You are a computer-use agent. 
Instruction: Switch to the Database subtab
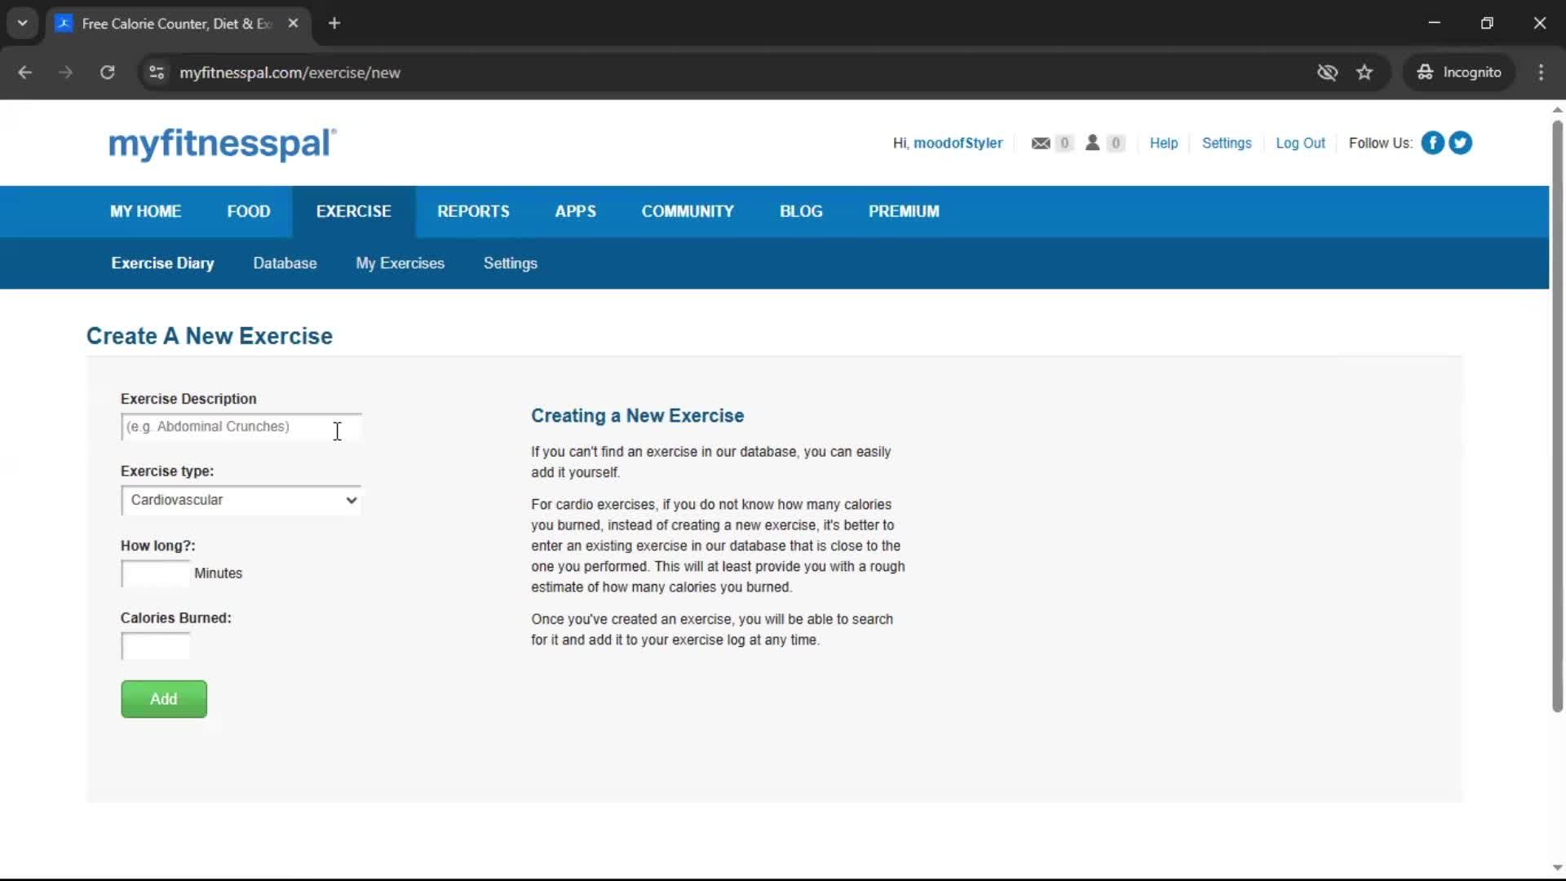point(285,263)
